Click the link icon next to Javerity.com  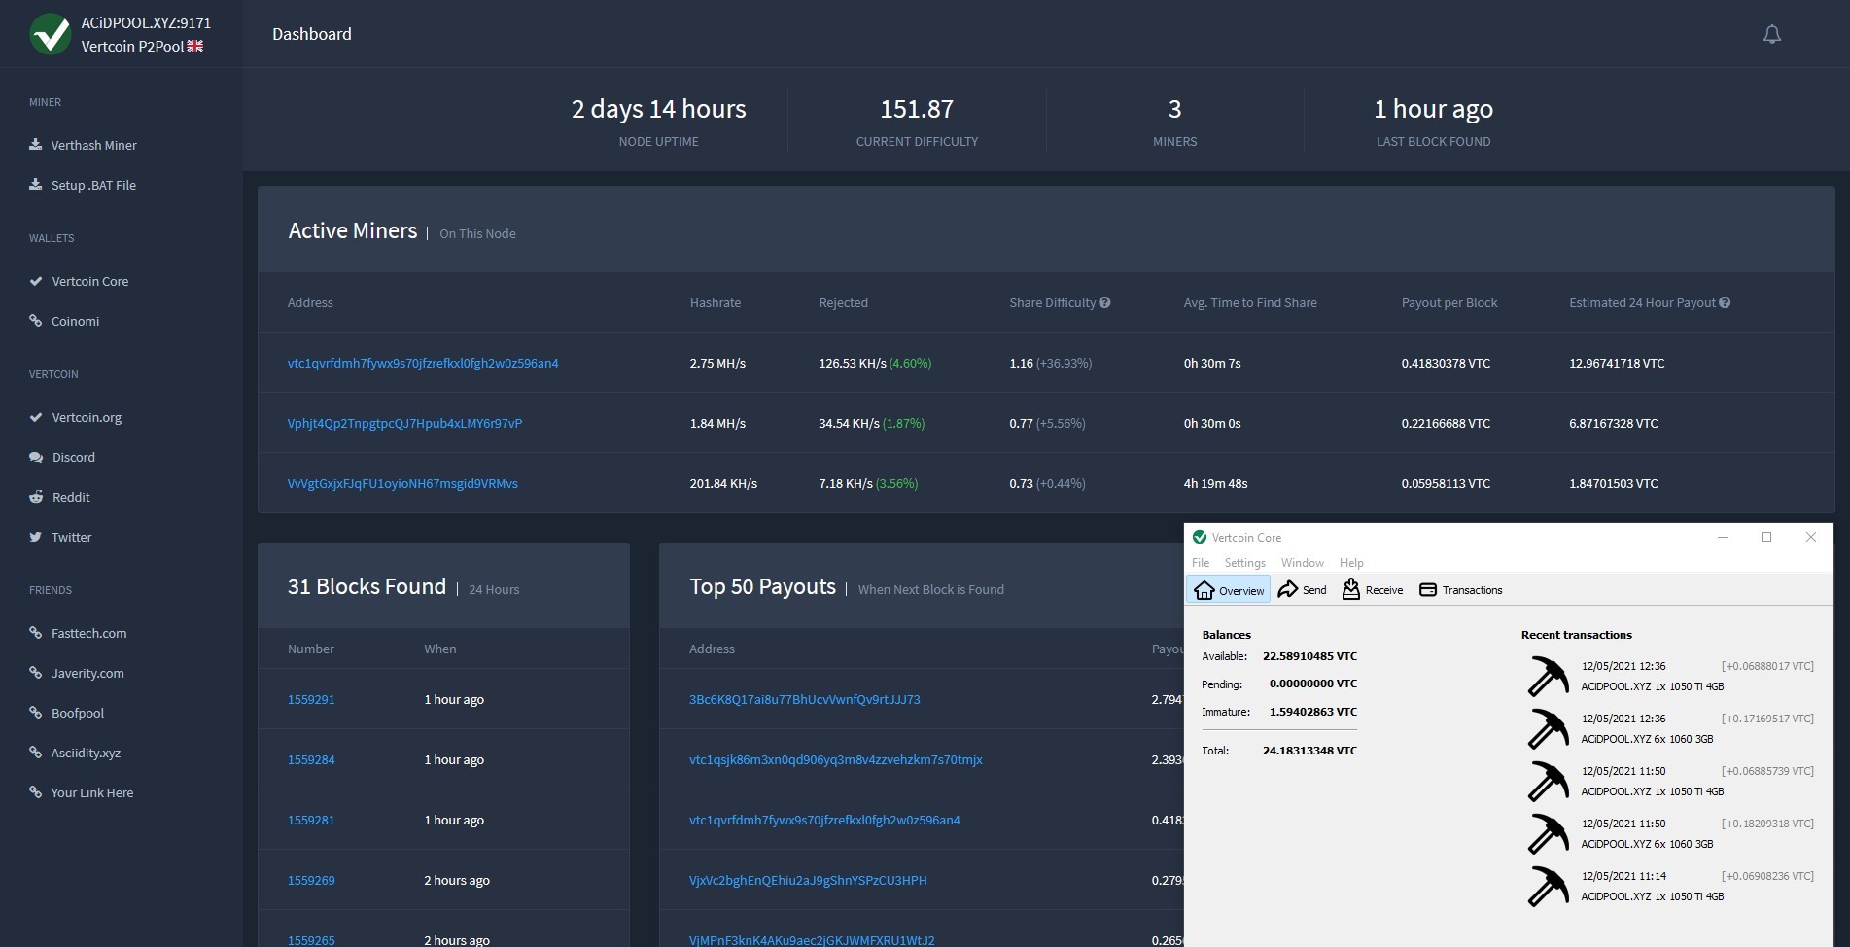pos(36,673)
